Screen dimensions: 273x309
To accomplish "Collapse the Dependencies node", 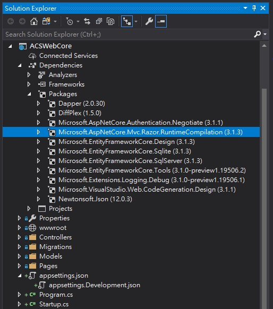I will coord(20,65).
